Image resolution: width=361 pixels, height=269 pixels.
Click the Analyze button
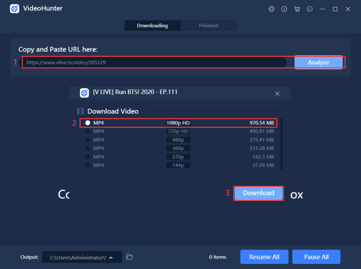coord(318,62)
